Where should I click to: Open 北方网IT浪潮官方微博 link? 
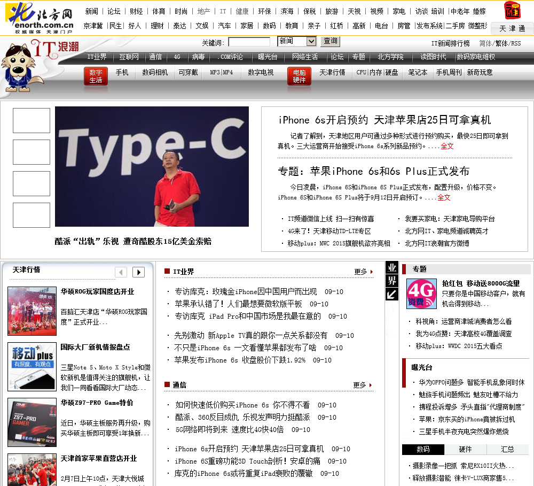(437, 243)
